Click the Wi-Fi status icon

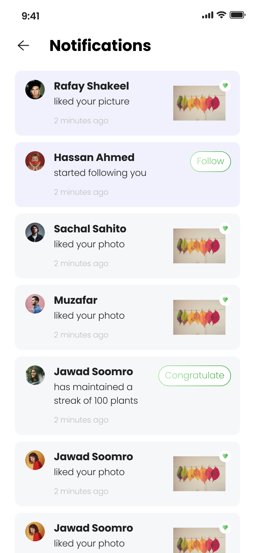pyautogui.click(x=221, y=15)
